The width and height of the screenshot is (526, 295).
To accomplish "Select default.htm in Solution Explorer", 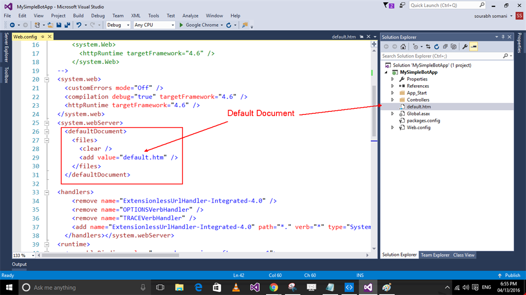I will pos(419,107).
